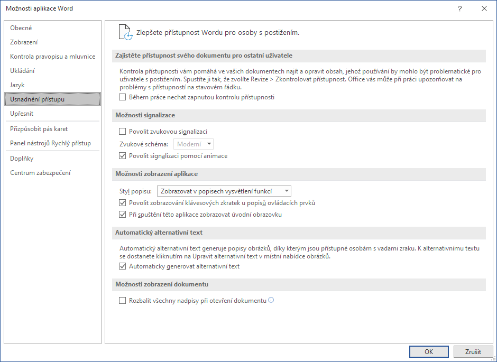Screen dimensions: 497x362
Task: Enable Během práce nechat zapnutou kontrolu přístupnosti
Action: pos(123,97)
